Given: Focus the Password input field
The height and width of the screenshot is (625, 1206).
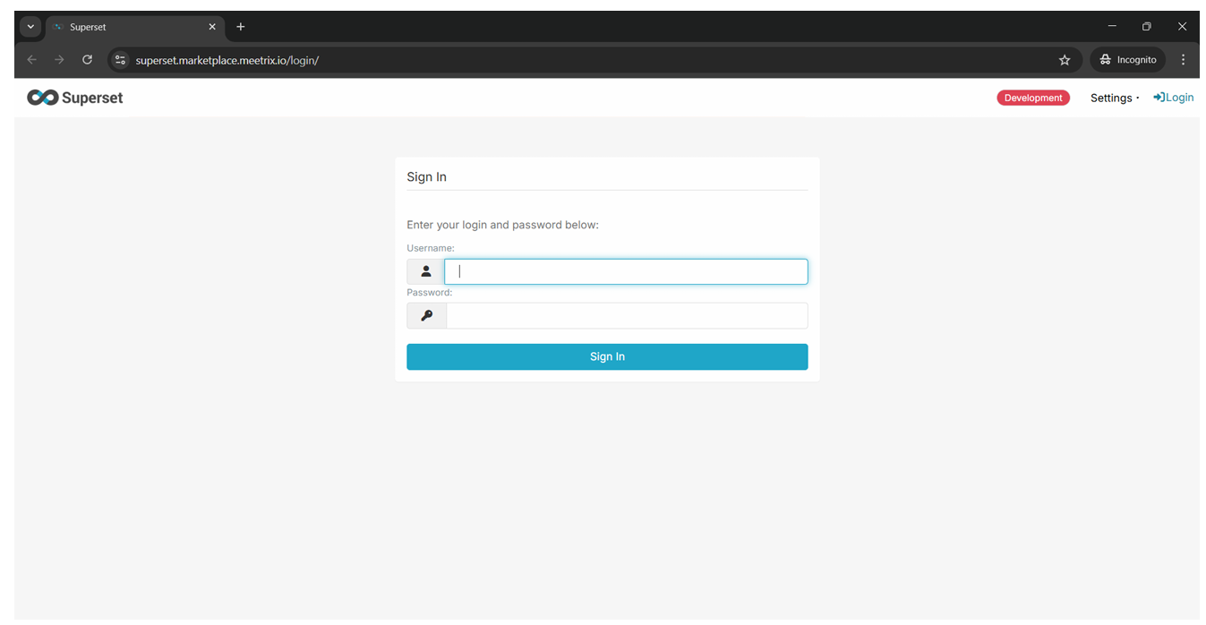Looking at the screenshot, I should (x=627, y=315).
